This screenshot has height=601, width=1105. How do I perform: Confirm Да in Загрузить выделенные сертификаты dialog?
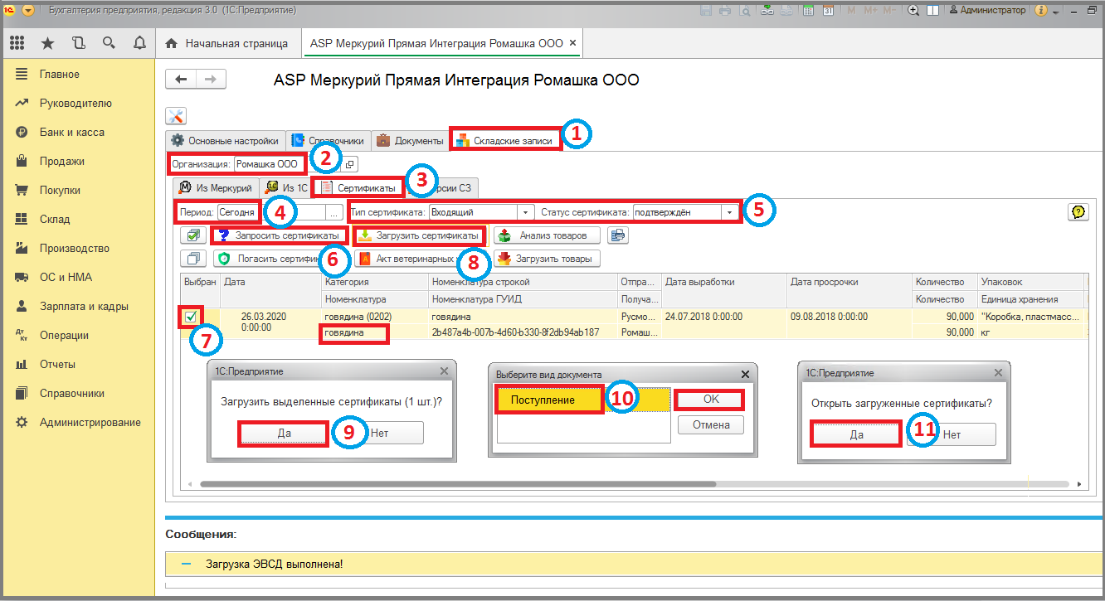click(x=283, y=433)
